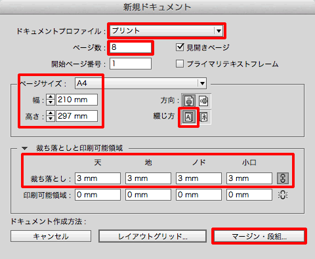Click the 天 bleed 3 mm field
The image size is (315, 259).
click(x=98, y=178)
